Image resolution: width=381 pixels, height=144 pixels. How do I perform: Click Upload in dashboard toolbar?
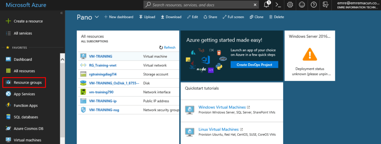pyautogui.click(x=147, y=17)
